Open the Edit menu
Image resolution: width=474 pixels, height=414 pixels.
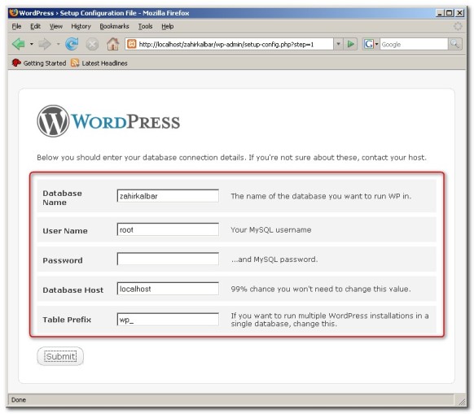click(35, 26)
